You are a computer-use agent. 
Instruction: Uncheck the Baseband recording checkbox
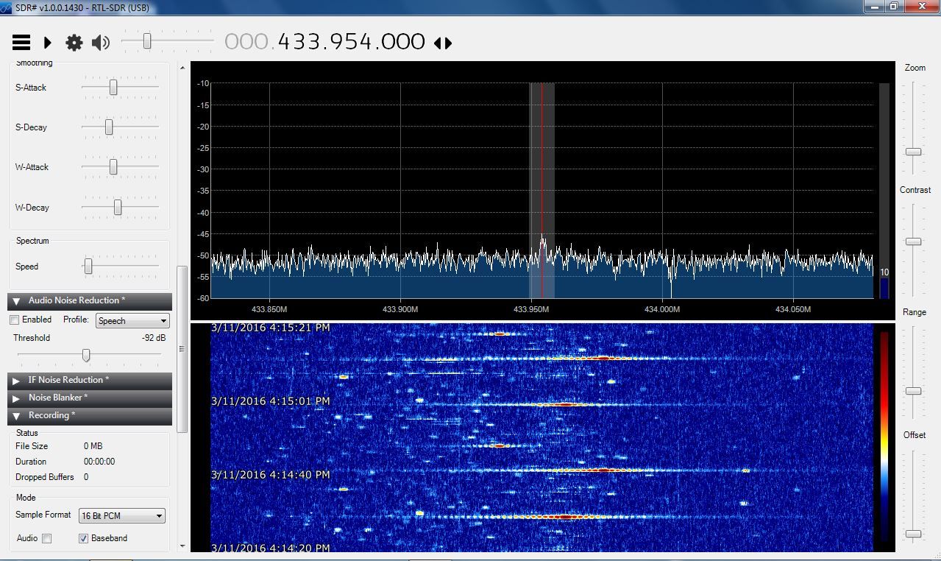pyautogui.click(x=83, y=538)
